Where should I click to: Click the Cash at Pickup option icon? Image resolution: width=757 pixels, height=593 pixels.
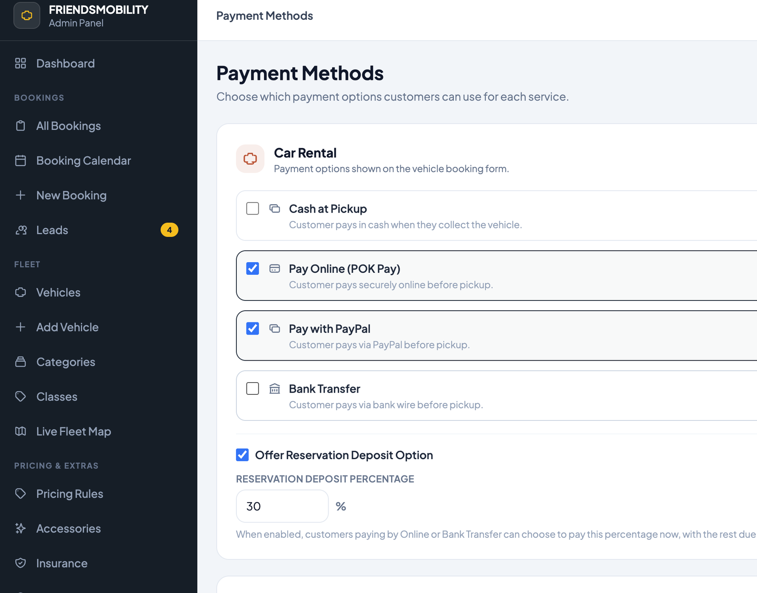coord(275,208)
